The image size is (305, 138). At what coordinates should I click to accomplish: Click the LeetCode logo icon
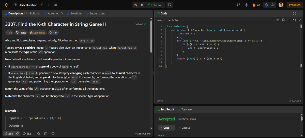pos(6,5)
